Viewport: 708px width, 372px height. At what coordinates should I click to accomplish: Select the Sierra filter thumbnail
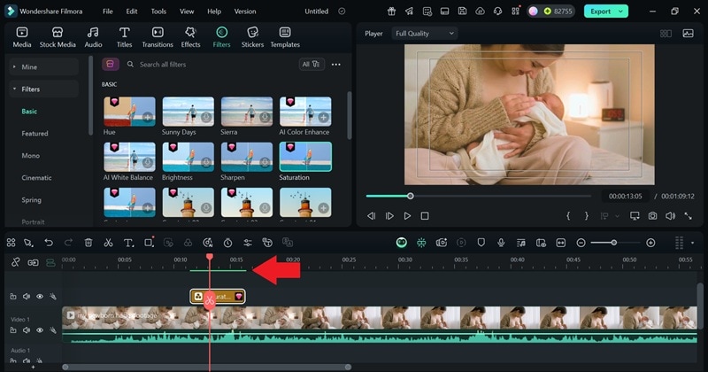point(247,112)
